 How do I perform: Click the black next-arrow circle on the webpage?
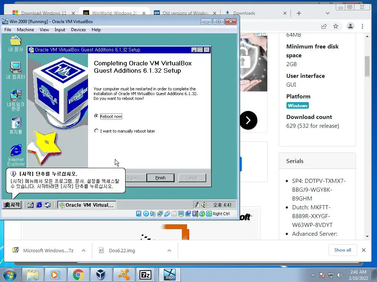point(249,120)
